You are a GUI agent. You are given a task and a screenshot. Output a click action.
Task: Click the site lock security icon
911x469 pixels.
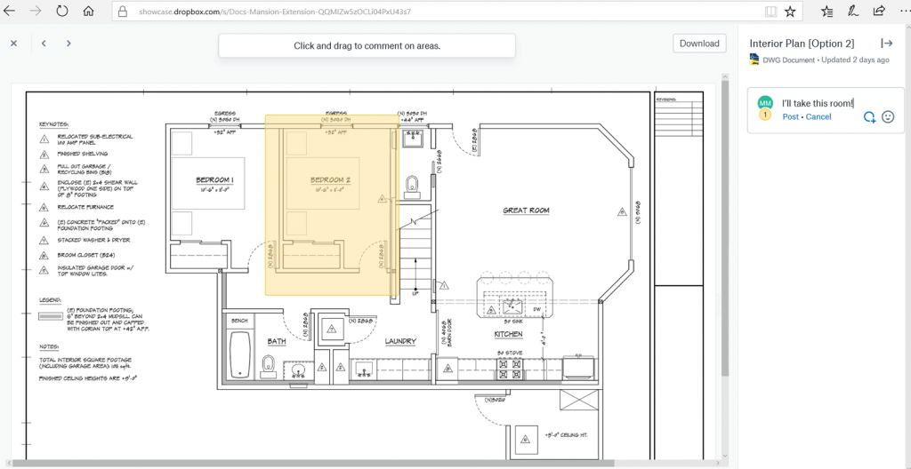tap(122, 12)
